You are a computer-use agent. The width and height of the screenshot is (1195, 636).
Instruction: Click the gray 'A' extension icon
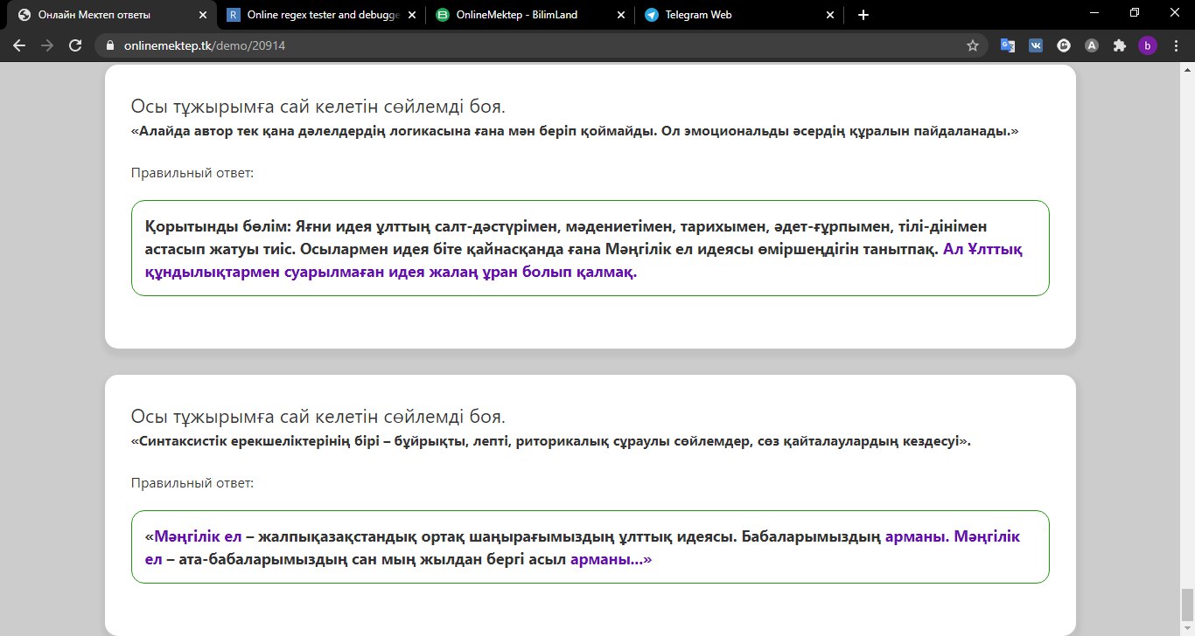point(1091,45)
